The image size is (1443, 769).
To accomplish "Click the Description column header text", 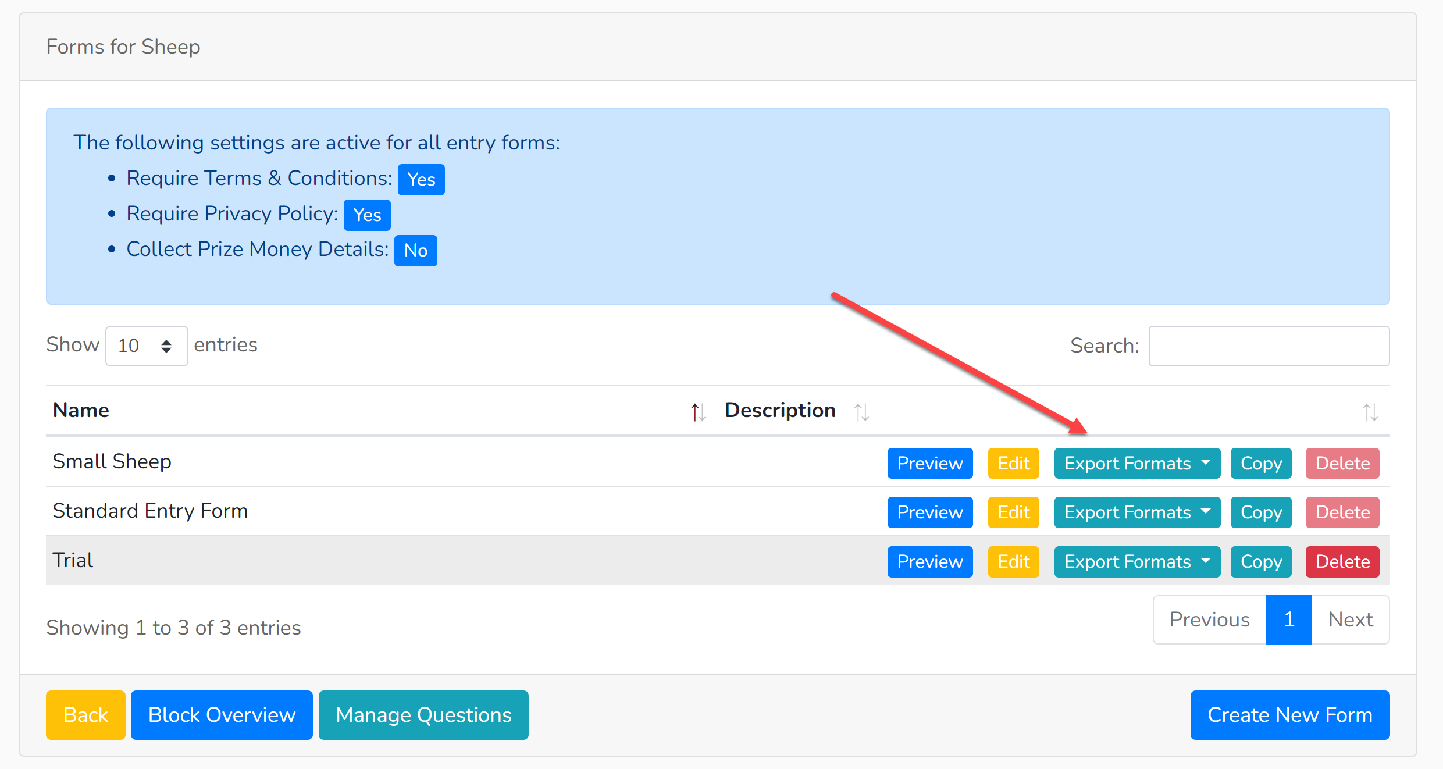I will pyautogui.click(x=780, y=411).
